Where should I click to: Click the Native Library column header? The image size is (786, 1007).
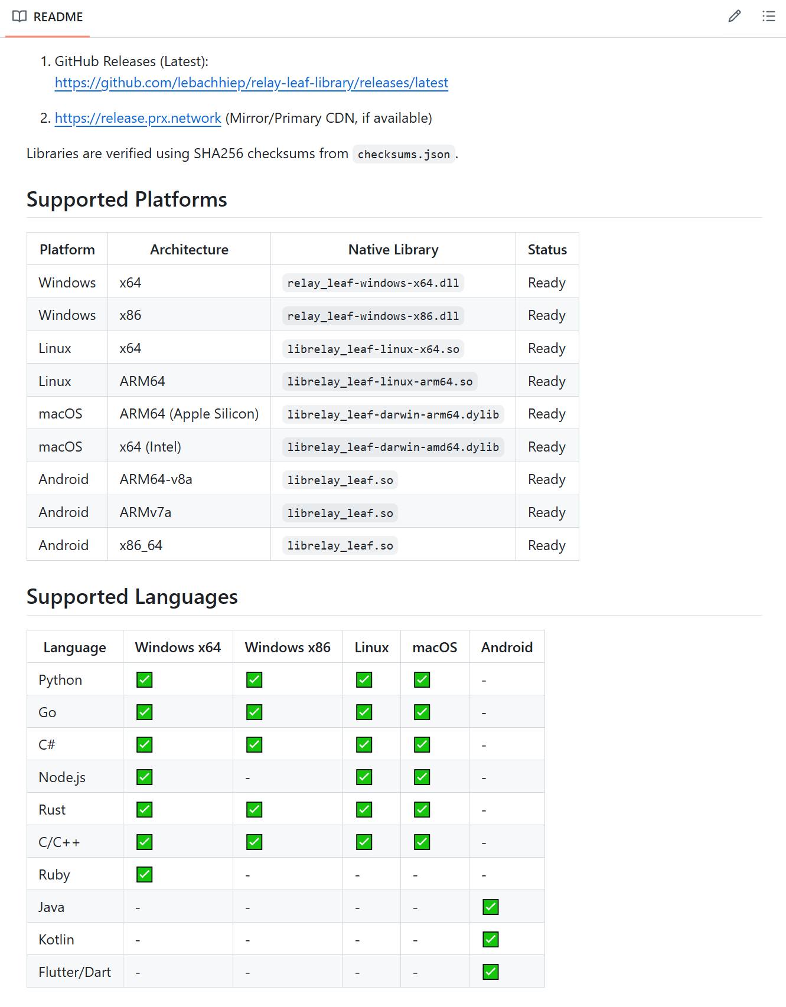(x=393, y=250)
